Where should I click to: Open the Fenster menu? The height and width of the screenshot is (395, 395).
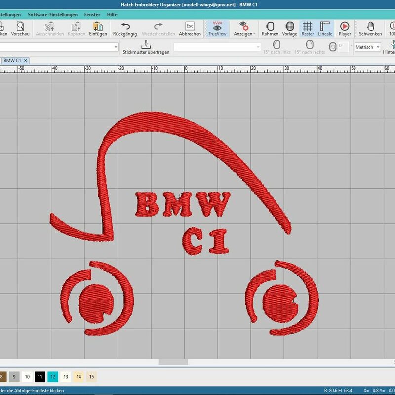pyautogui.click(x=92, y=15)
